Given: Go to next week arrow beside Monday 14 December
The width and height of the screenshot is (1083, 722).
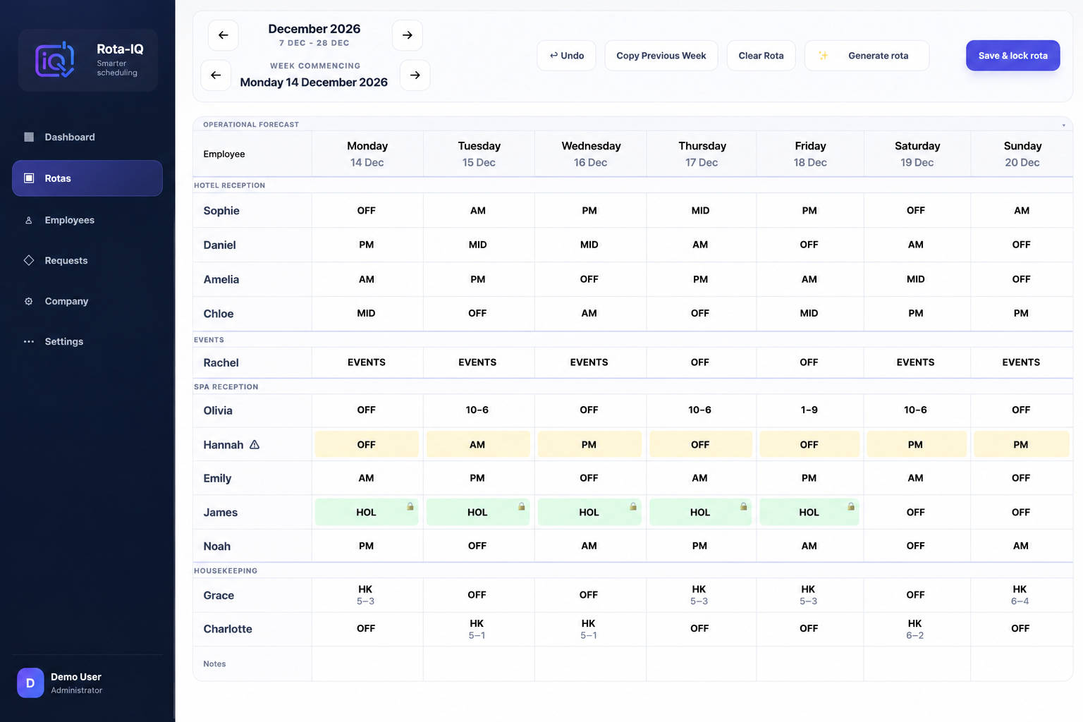Looking at the screenshot, I should point(415,75).
